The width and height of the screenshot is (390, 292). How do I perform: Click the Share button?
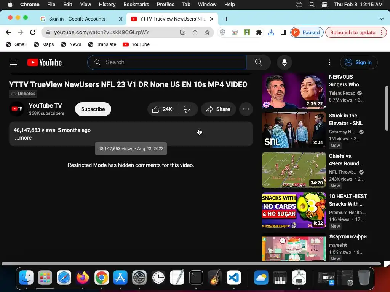click(218, 109)
